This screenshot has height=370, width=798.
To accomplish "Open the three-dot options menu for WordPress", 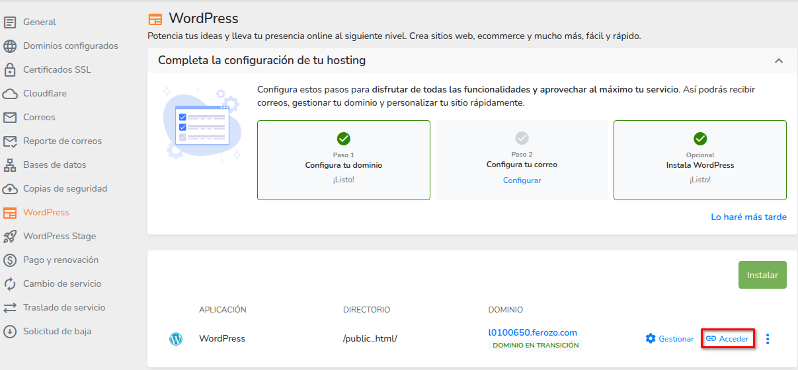I will 768,339.
